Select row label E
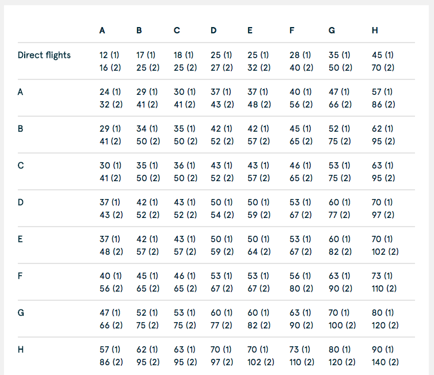The height and width of the screenshot is (375, 434). (x=20, y=239)
